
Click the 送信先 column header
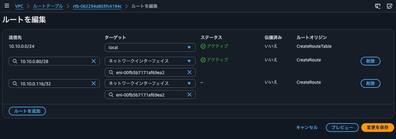(x=16, y=37)
